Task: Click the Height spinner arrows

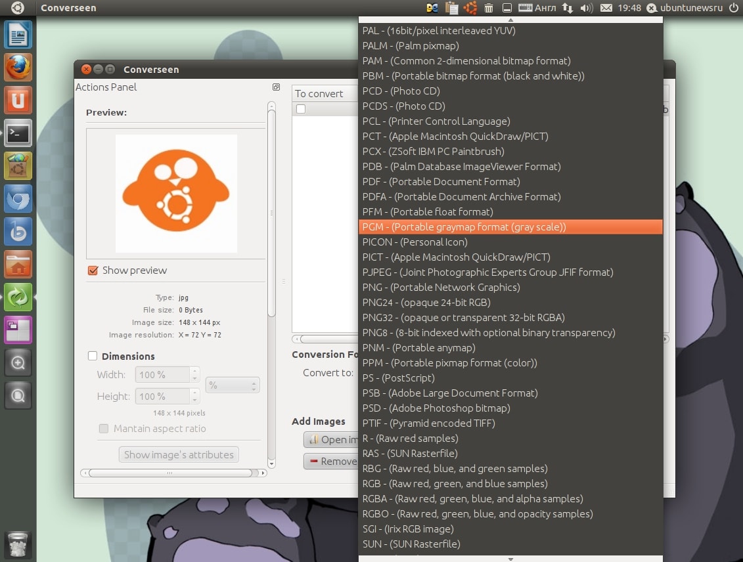Action: [194, 397]
